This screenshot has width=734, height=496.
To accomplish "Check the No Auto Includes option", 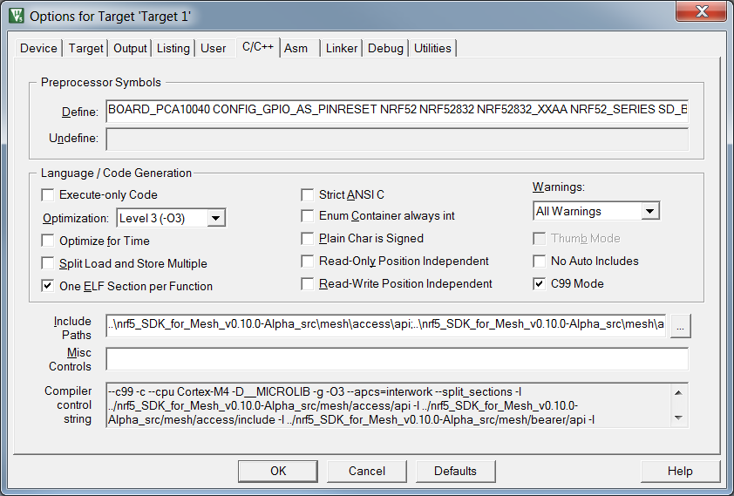I will point(540,261).
